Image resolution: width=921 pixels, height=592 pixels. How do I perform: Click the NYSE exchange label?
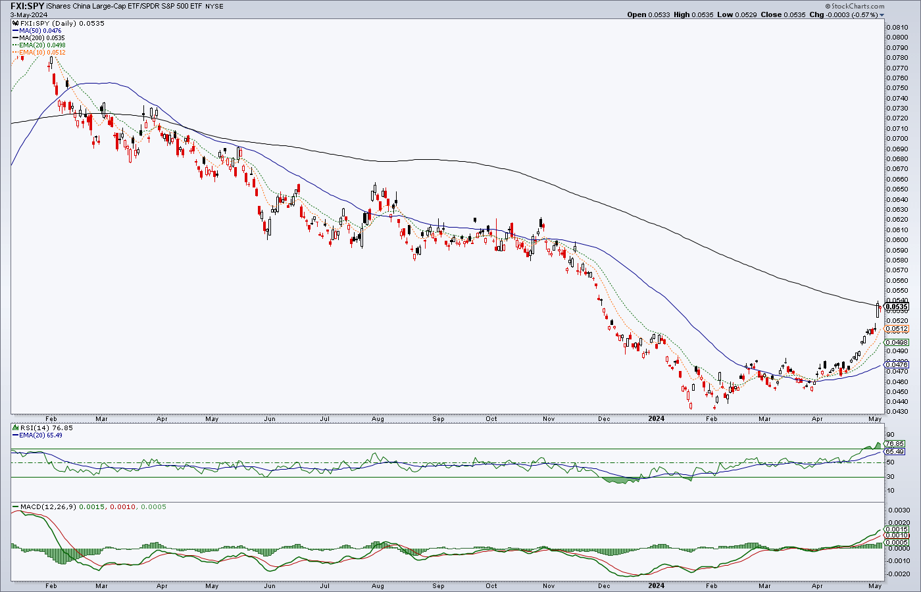click(x=214, y=7)
